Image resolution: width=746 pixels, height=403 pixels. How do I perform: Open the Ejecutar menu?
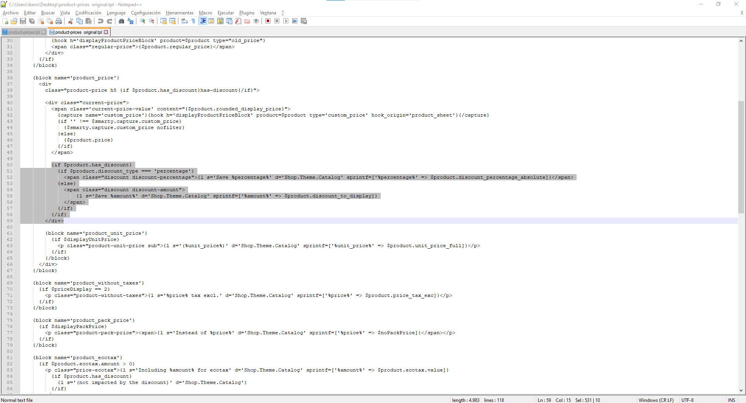point(226,13)
